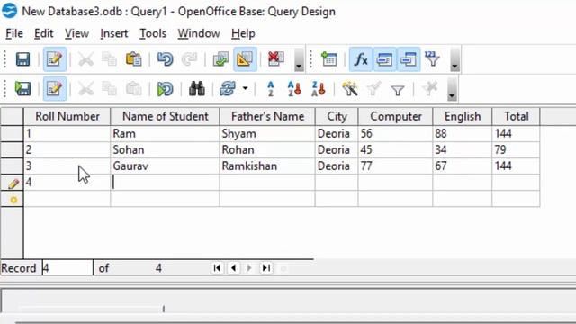Click the cell containing Gaurav
The image size is (576, 324).
coord(165,166)
